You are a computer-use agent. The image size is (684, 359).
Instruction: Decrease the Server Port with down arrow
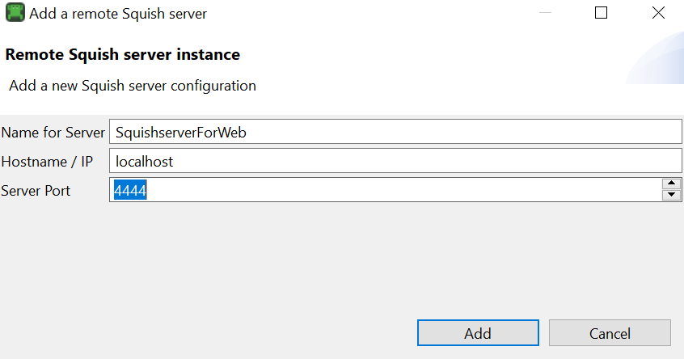click(x=671, y=196)
